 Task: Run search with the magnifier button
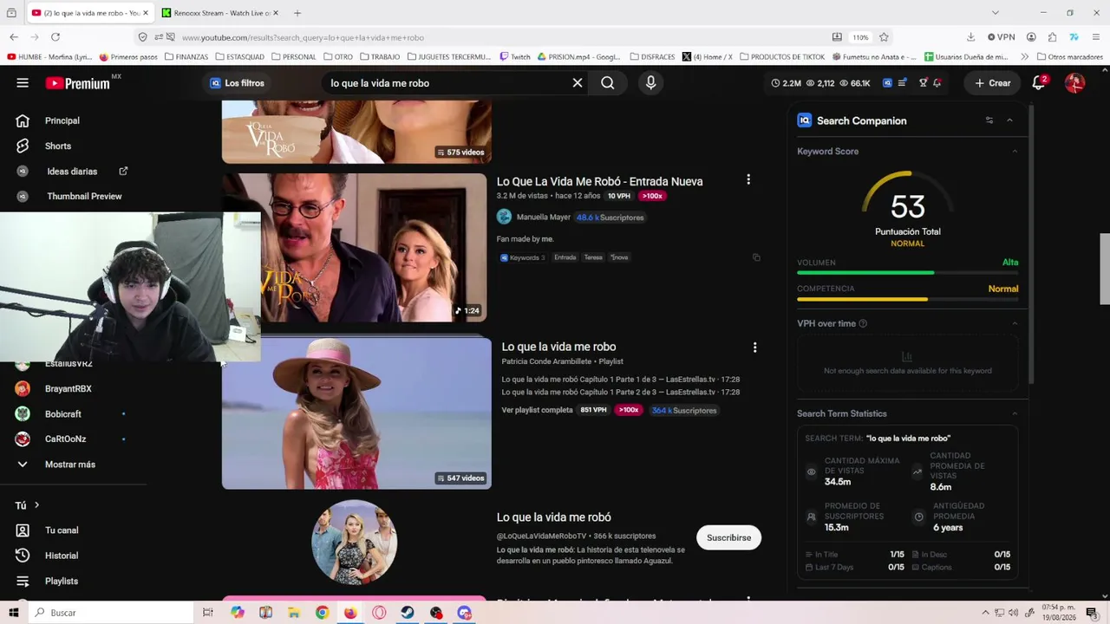[x=608, y=83]
